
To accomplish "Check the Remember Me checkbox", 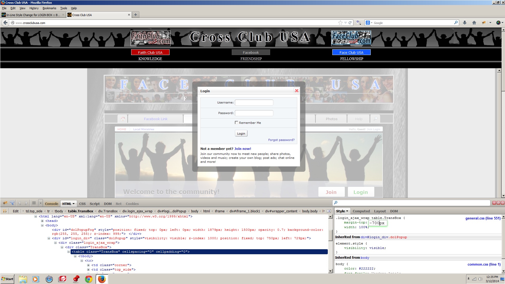I will pyautogui.click(x=236, y=123).
